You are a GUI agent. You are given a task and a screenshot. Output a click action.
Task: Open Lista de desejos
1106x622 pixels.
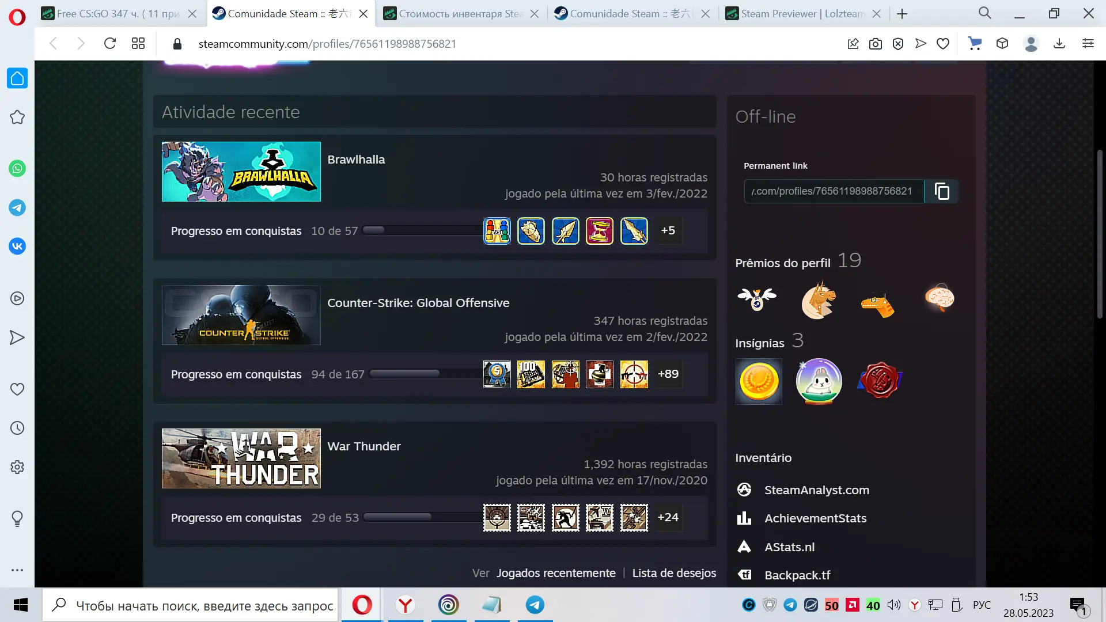[x=674, y=573]
